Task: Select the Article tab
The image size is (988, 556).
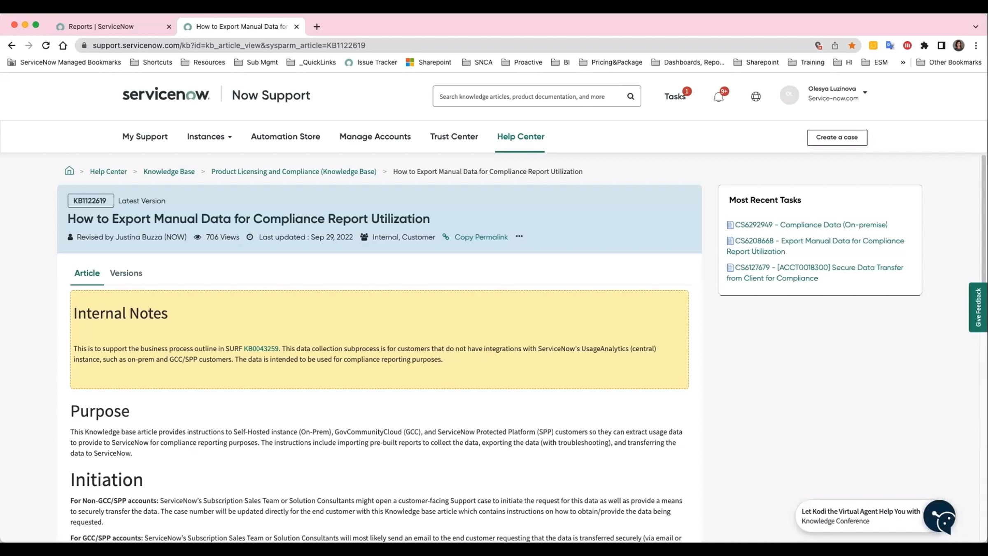Action: (x=87, y=273)
